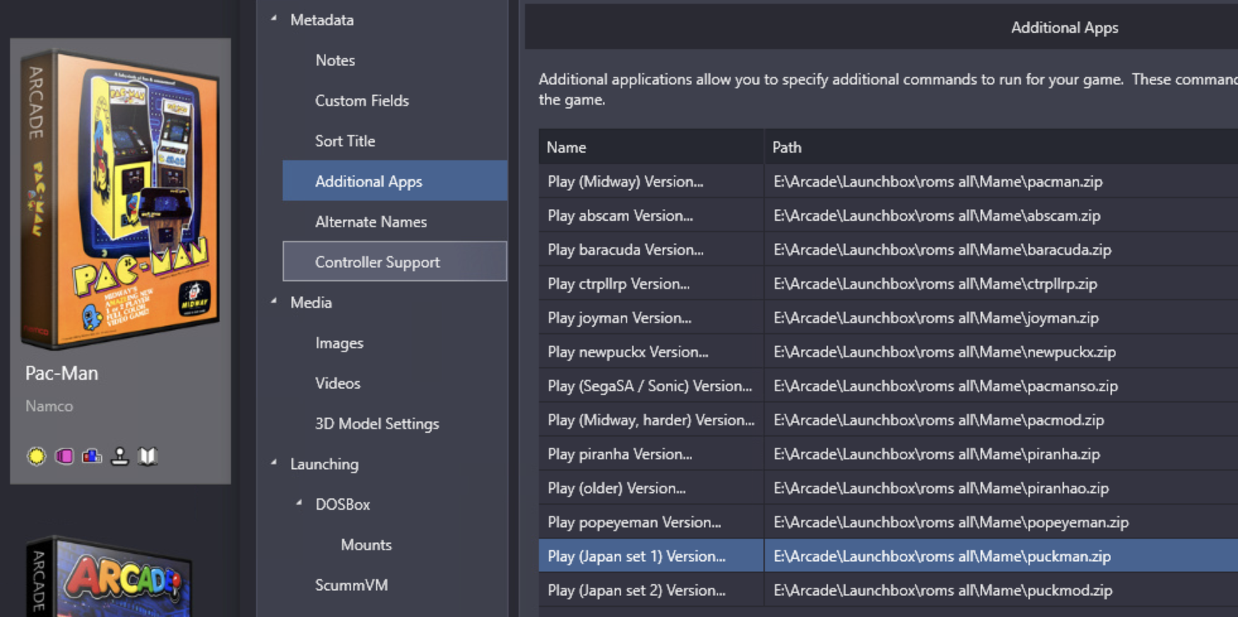Click the yellow star badge under Pac-Man
The height and width of the screenshot is (617, 1238).
pyautogui.click(x=37, y=455)
